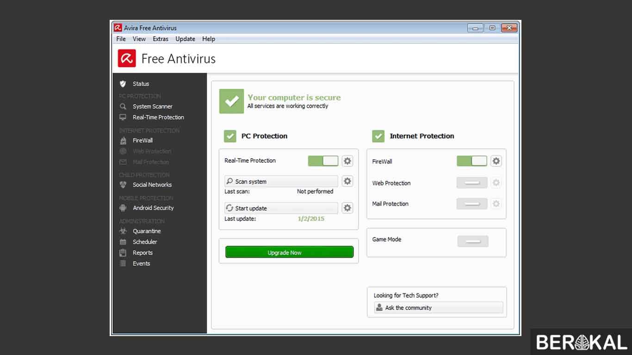Click the Avira logo in header
Viewport: 632px width, 355px height.
tap(127, 59)
